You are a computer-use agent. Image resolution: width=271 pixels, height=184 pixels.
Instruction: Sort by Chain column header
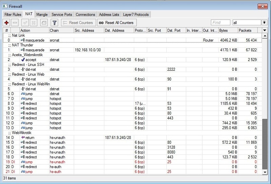(61, 30)
